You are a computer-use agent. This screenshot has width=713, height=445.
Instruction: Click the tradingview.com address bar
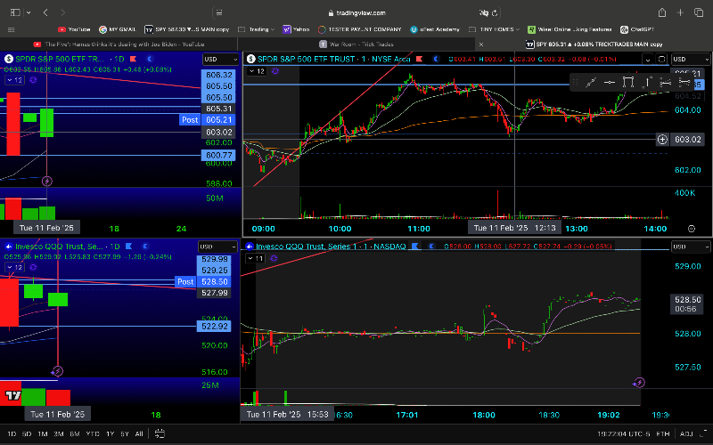tap(356, 12)
